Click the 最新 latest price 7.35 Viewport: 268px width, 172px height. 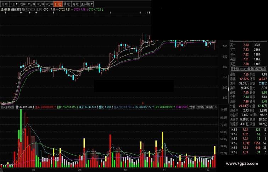tap(246, 75)
